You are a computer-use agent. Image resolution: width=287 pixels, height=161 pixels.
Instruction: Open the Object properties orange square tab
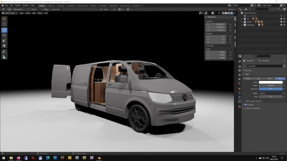pyautogui.click(x=240, y=88)
